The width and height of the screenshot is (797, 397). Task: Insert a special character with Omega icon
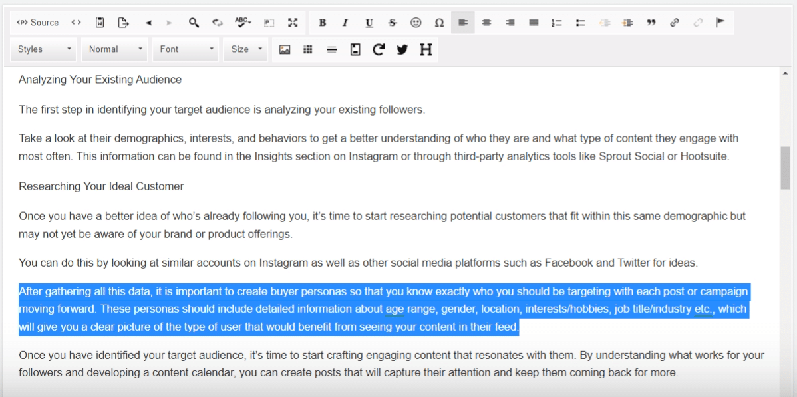coord(440,23)
